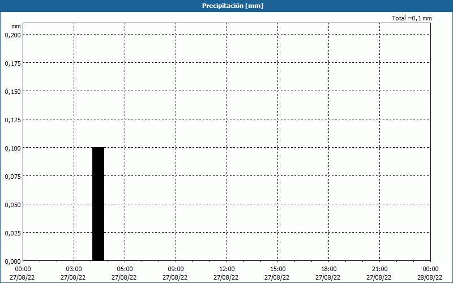Click the mm unit label above the y-axis
The height and width of the screenshot is (283, 453).
click(16, 26)
